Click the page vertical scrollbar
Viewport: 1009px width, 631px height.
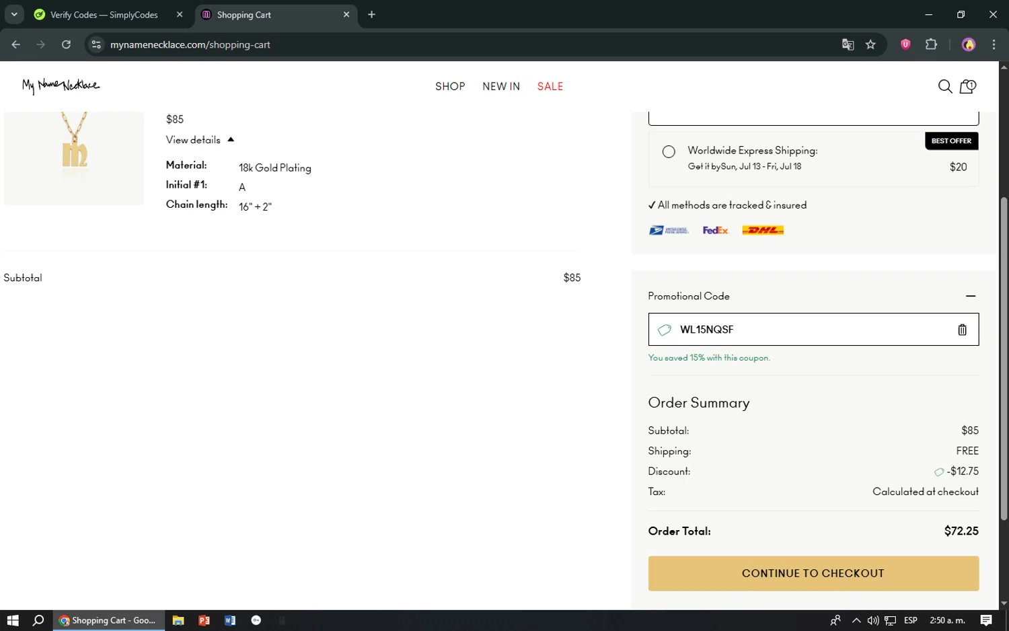tap(1004, 359)
